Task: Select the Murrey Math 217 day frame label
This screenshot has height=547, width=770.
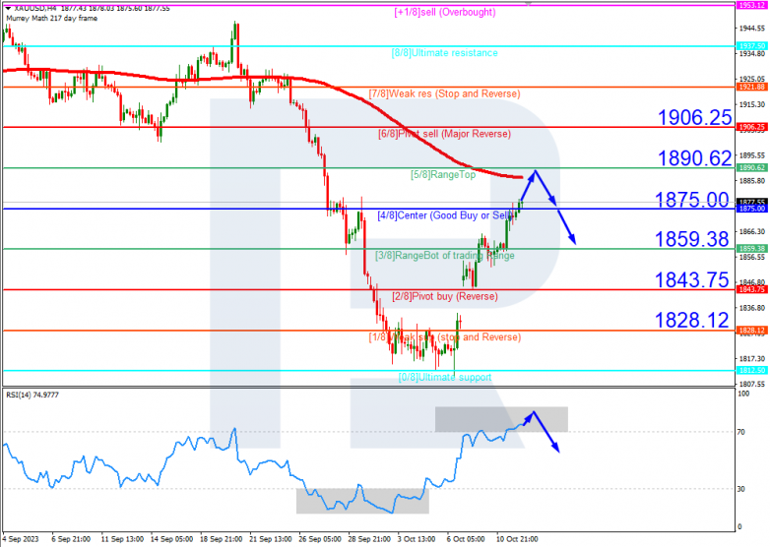Action: (51, 18)
